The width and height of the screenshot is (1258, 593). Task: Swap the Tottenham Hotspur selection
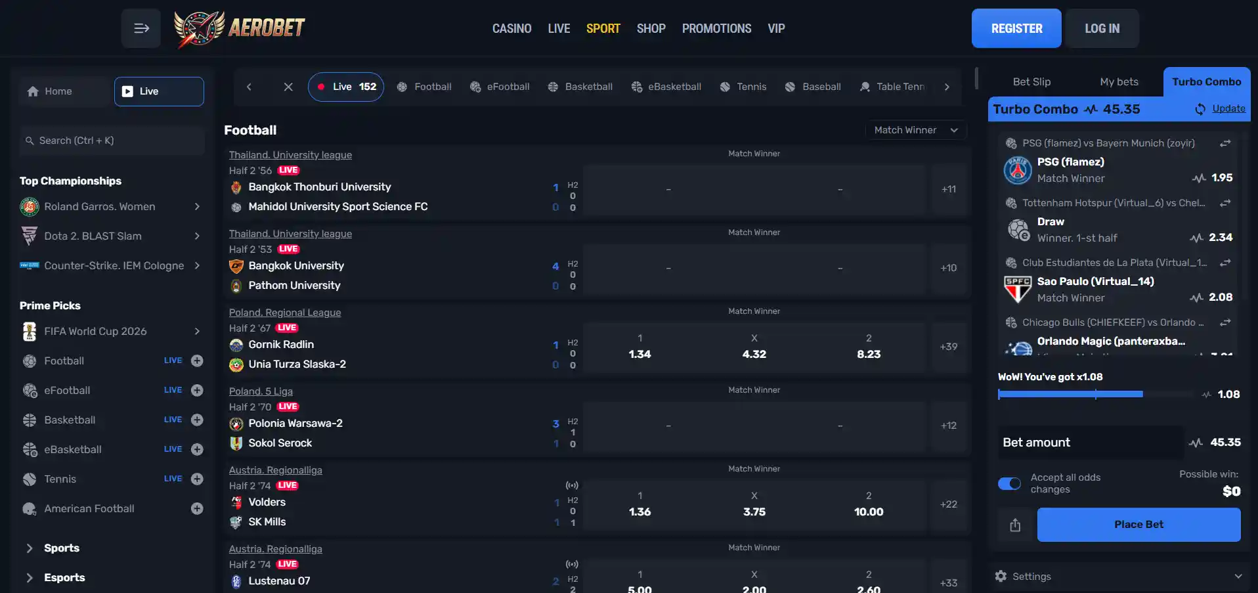[x=1225, y=203]
